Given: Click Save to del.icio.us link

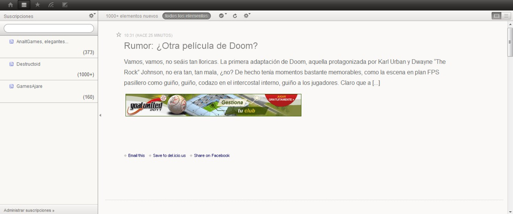Looking at the screenshot, I should click(x=169, y=155).
